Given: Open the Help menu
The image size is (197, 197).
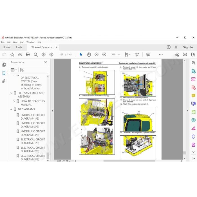Looking at the screenshot, I should 39,42.
